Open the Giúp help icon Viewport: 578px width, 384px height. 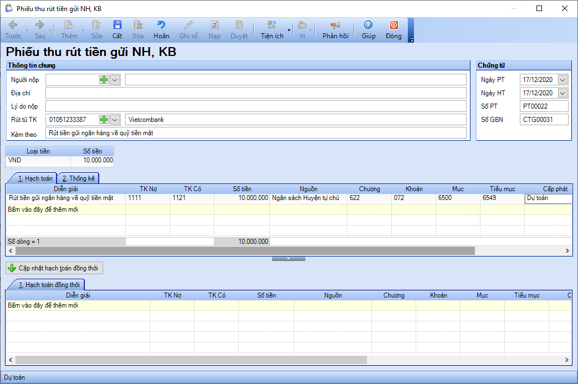tap(369, 25)
